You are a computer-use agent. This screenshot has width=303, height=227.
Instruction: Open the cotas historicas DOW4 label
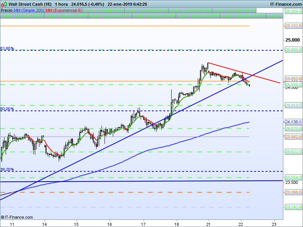234,11
